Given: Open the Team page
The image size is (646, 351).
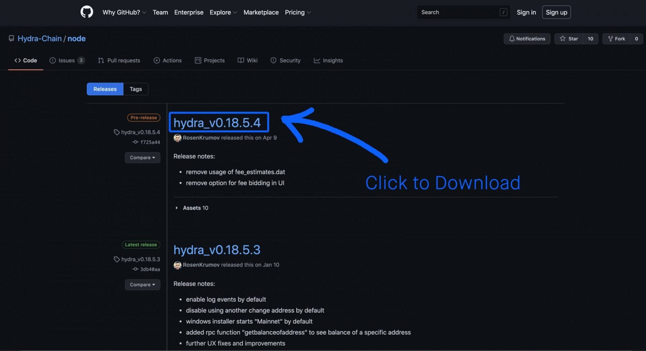Looking at the screenshot, I should [x=160, y=12].
